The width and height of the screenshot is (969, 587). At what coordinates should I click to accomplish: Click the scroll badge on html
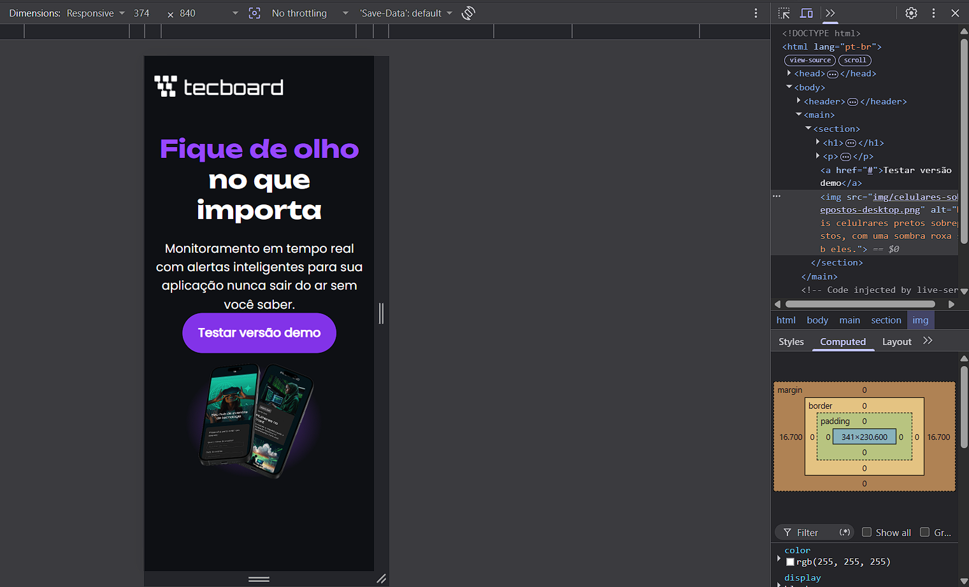(855, 60)
